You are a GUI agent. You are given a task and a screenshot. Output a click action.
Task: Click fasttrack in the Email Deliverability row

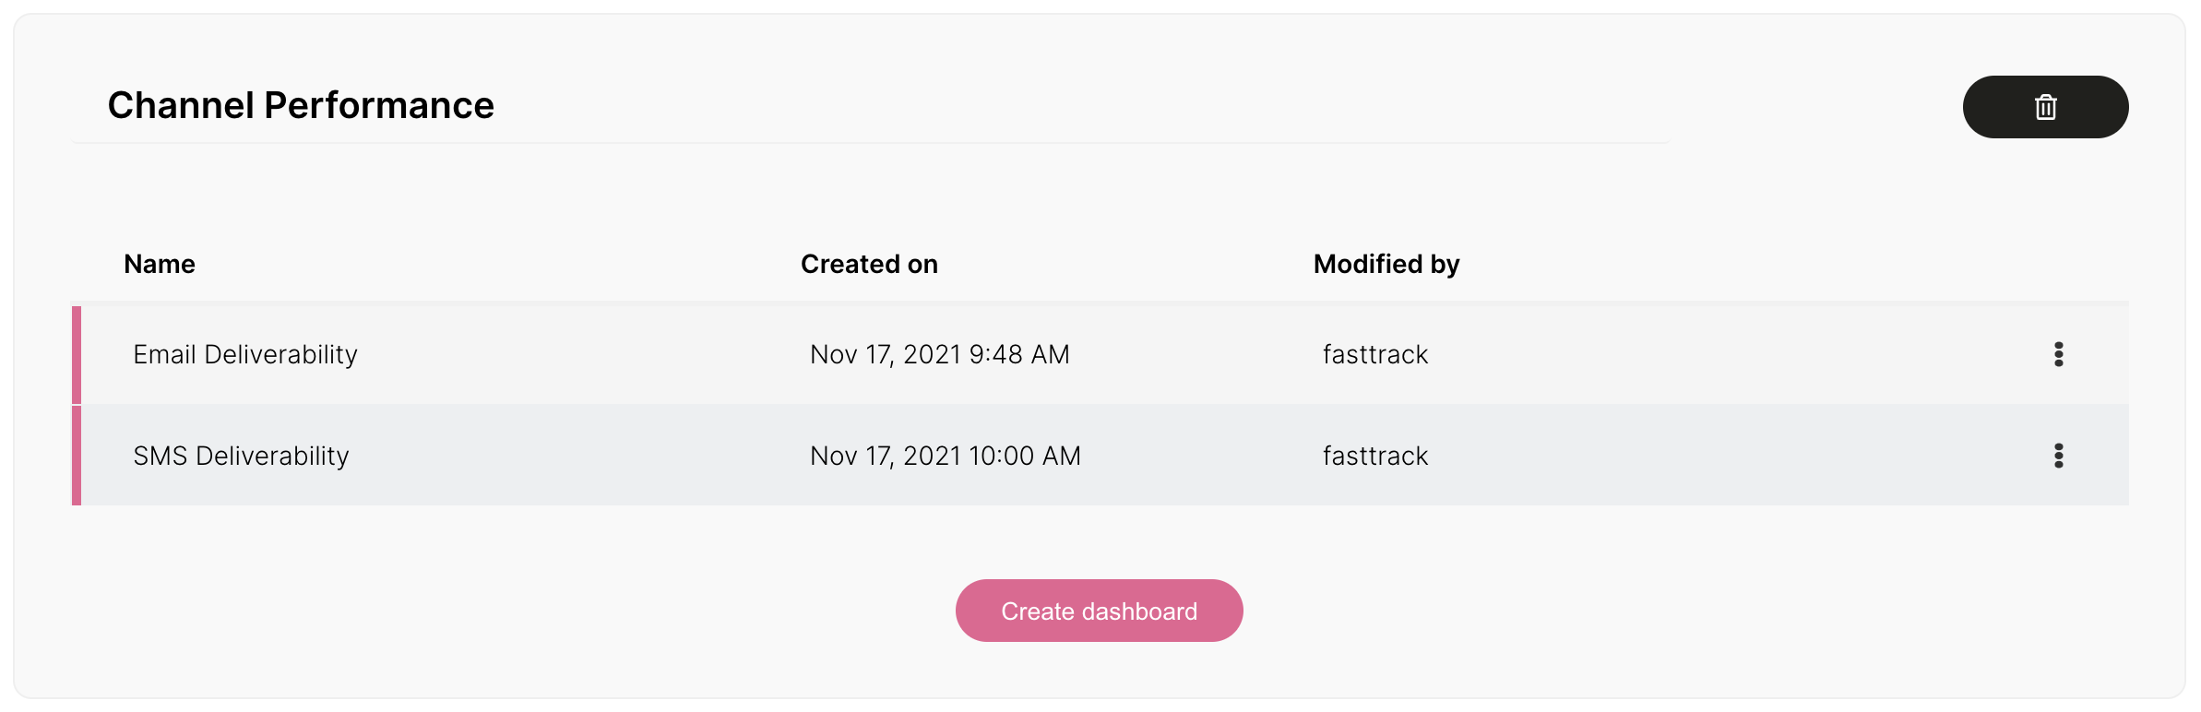[x=1374, y=354]
